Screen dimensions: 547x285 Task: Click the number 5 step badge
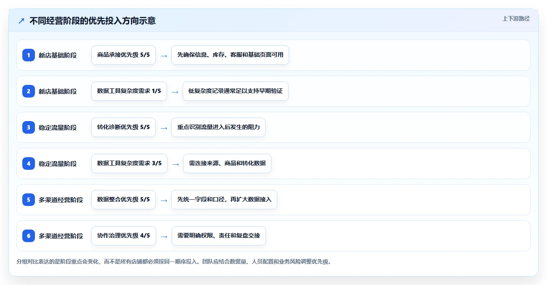click(x=29, y=200)
